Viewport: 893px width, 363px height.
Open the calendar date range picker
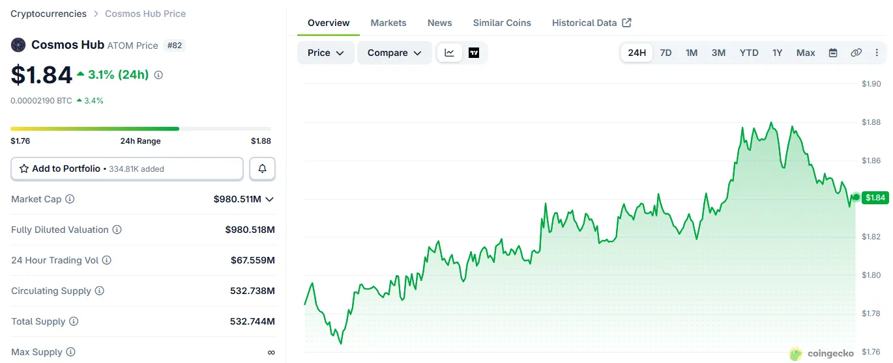832,53
